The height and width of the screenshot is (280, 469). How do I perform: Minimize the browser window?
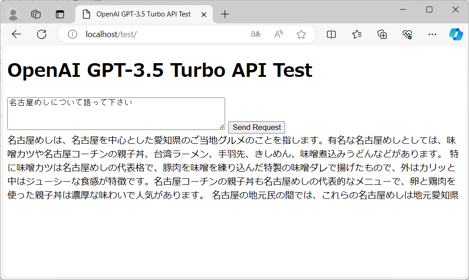pos(403,10)
